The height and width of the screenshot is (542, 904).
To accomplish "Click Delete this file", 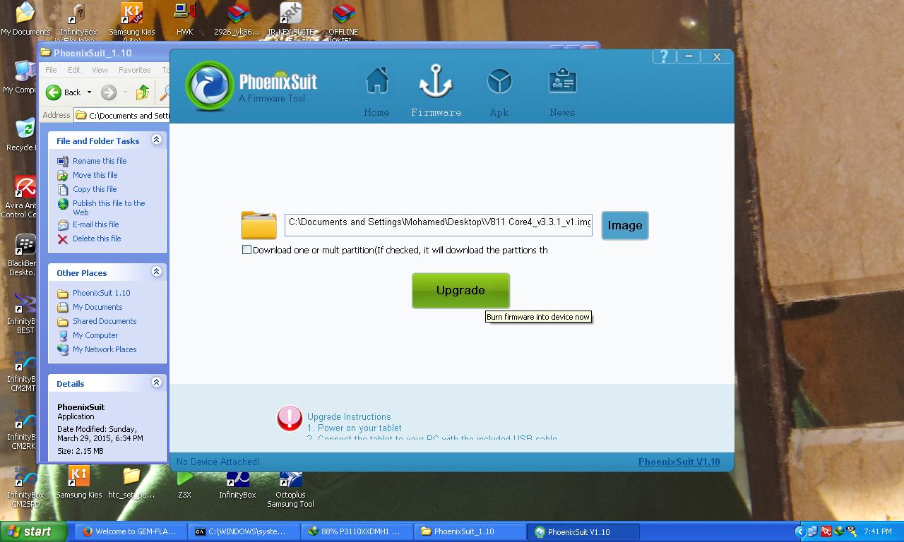I will tap(97, 239).
